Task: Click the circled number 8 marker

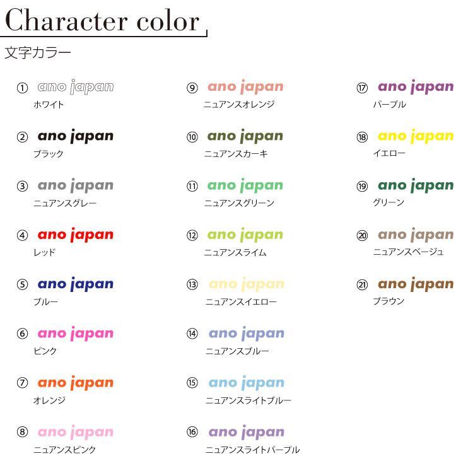Action: point(23,432)
